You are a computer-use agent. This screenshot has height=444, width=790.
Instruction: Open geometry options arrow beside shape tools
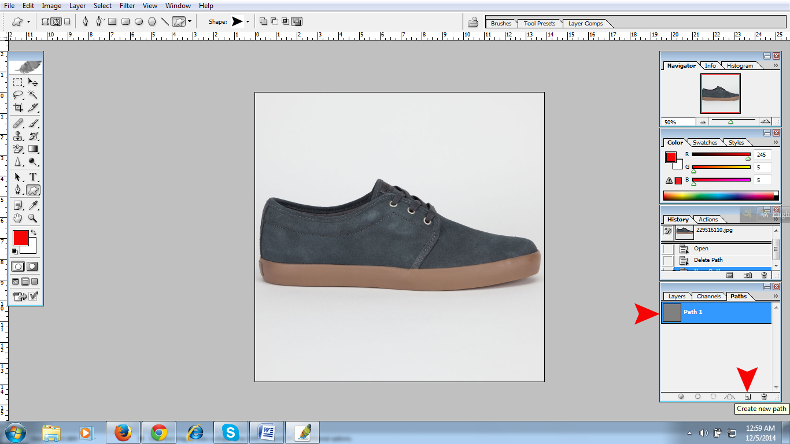190,21
